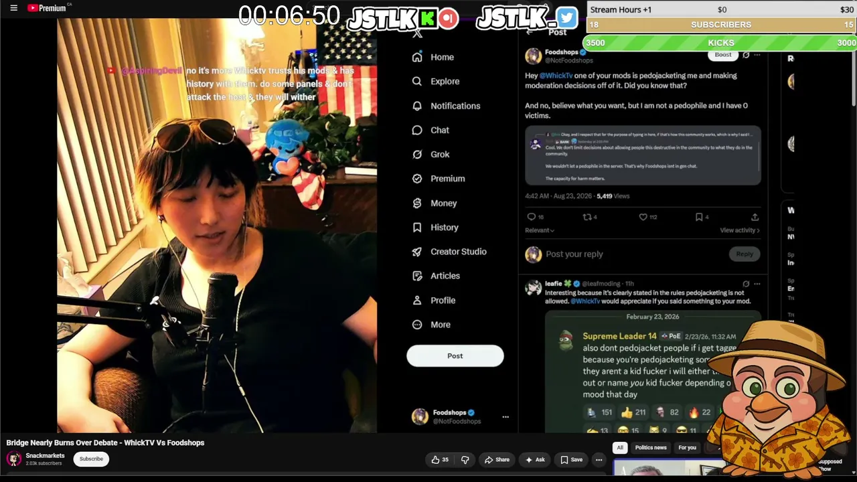Screen dimensions: 857x482
Task: Open the embedded Discord screenshot in Foodshops post
Action: pos(643,156)
